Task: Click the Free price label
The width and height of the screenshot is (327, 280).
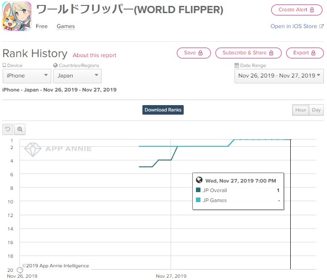Action: (42, 26)
